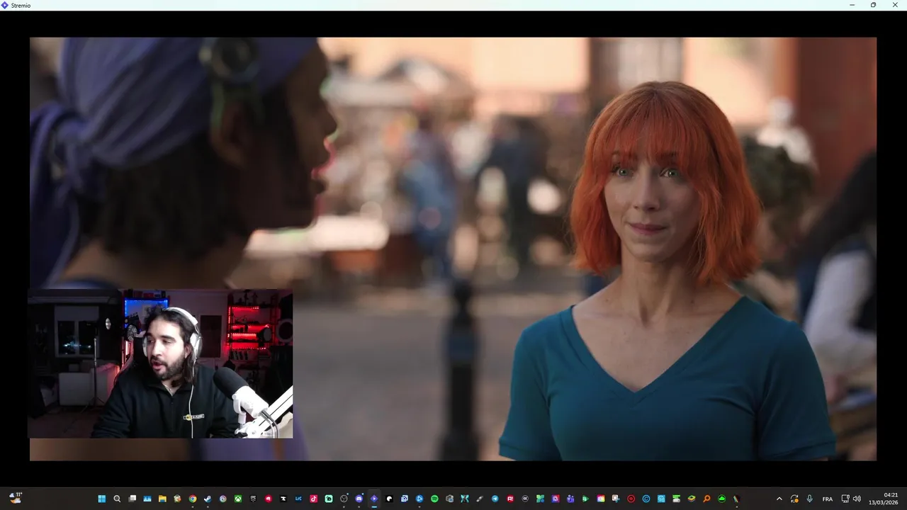Open Spotify from the taskbar
This screenshot has width=907, height=510.
point(434,499)
